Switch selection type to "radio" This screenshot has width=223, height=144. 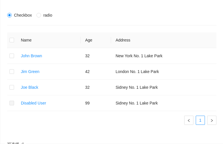click(x=39, y=15)
